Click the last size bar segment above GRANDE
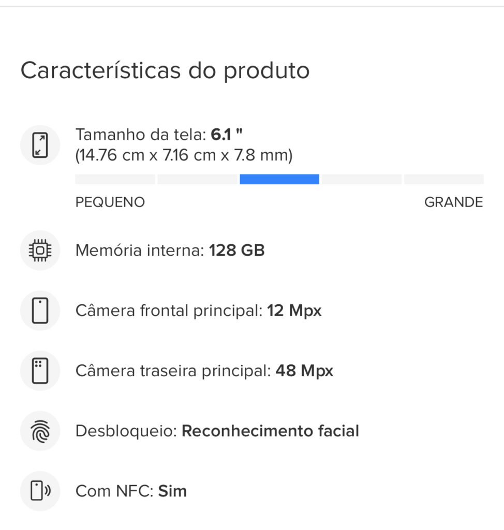504x530 pixels. 444,179
